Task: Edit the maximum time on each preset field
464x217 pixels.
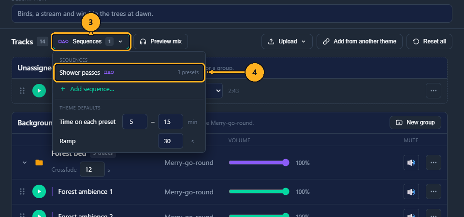Action: (x=170, y=122)
